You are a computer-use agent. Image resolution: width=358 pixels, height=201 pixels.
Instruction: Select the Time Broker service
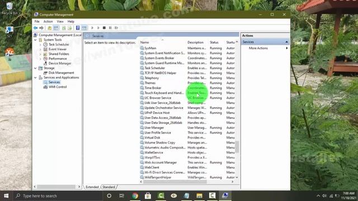[x=153, y=88]
